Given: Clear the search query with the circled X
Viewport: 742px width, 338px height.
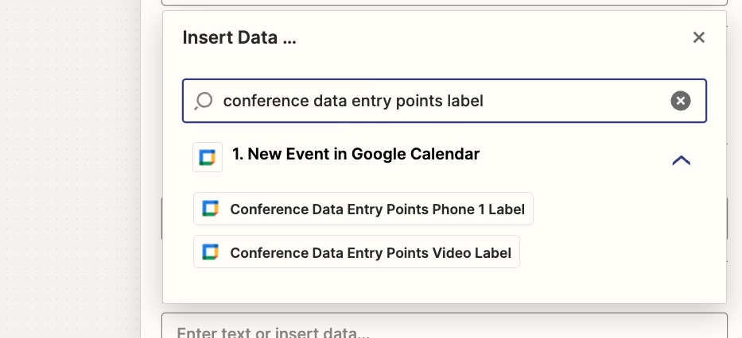Looking at the screenshot, I should pyautogui.click(x=681, y=101).
